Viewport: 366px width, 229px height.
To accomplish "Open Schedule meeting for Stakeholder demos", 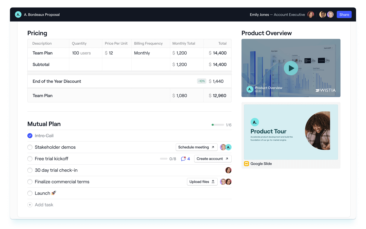I will point(197,147).
